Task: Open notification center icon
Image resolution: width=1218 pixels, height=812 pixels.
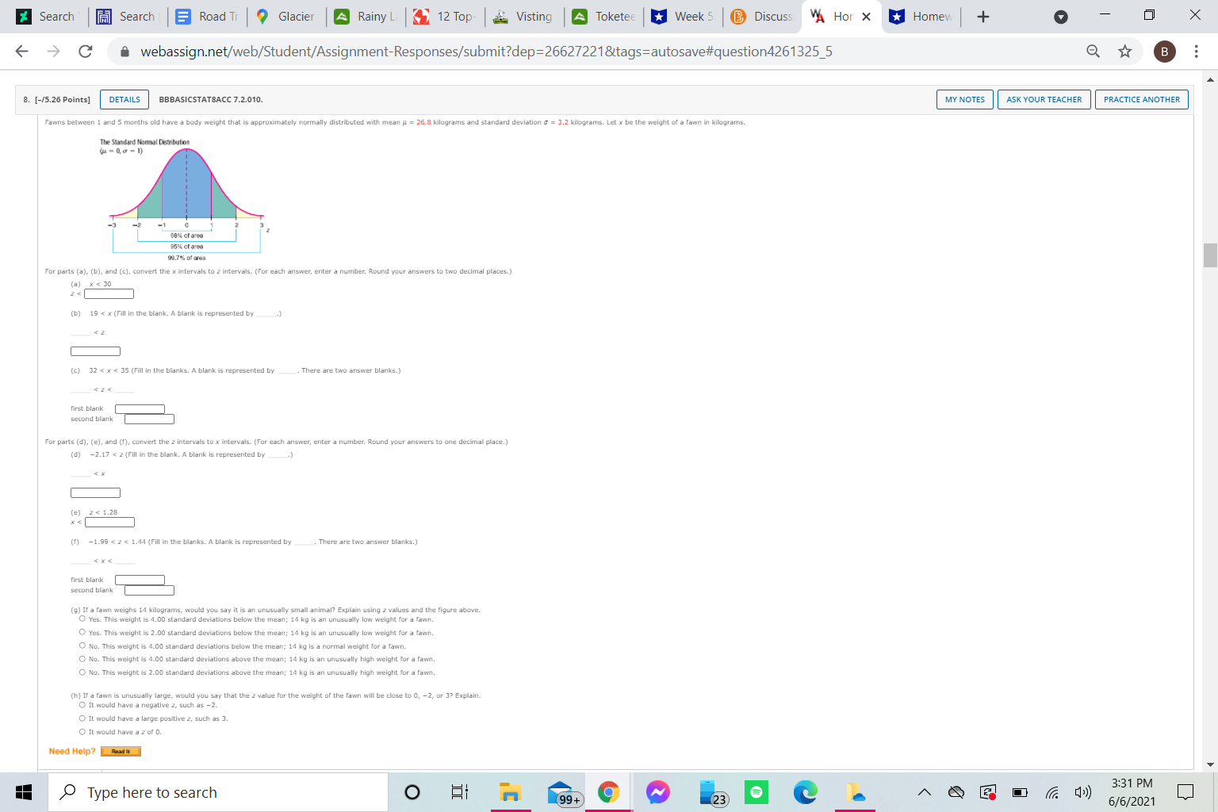Action: [1185, 792]
